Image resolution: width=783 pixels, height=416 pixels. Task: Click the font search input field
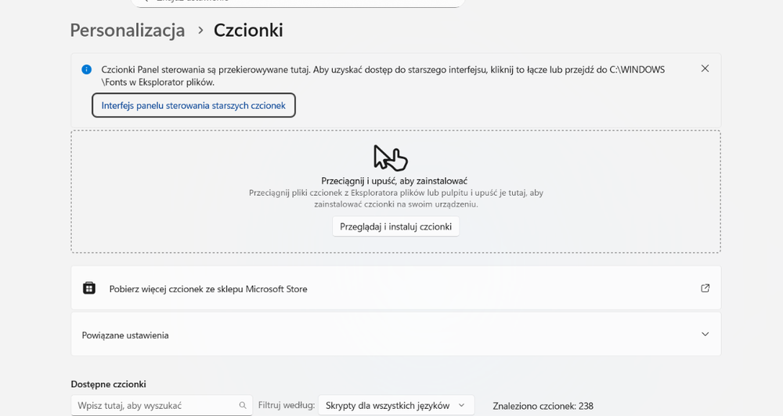point(153,406)
